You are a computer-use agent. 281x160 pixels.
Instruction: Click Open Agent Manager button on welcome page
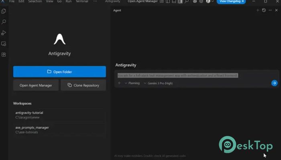tap(36, 85)
